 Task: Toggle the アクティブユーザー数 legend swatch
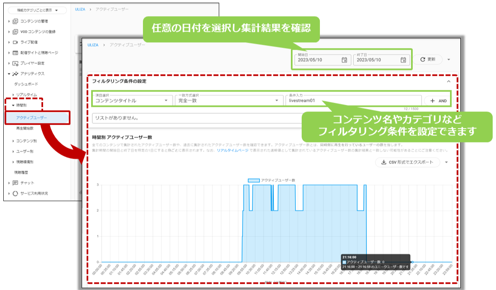(x=254, y=180)
